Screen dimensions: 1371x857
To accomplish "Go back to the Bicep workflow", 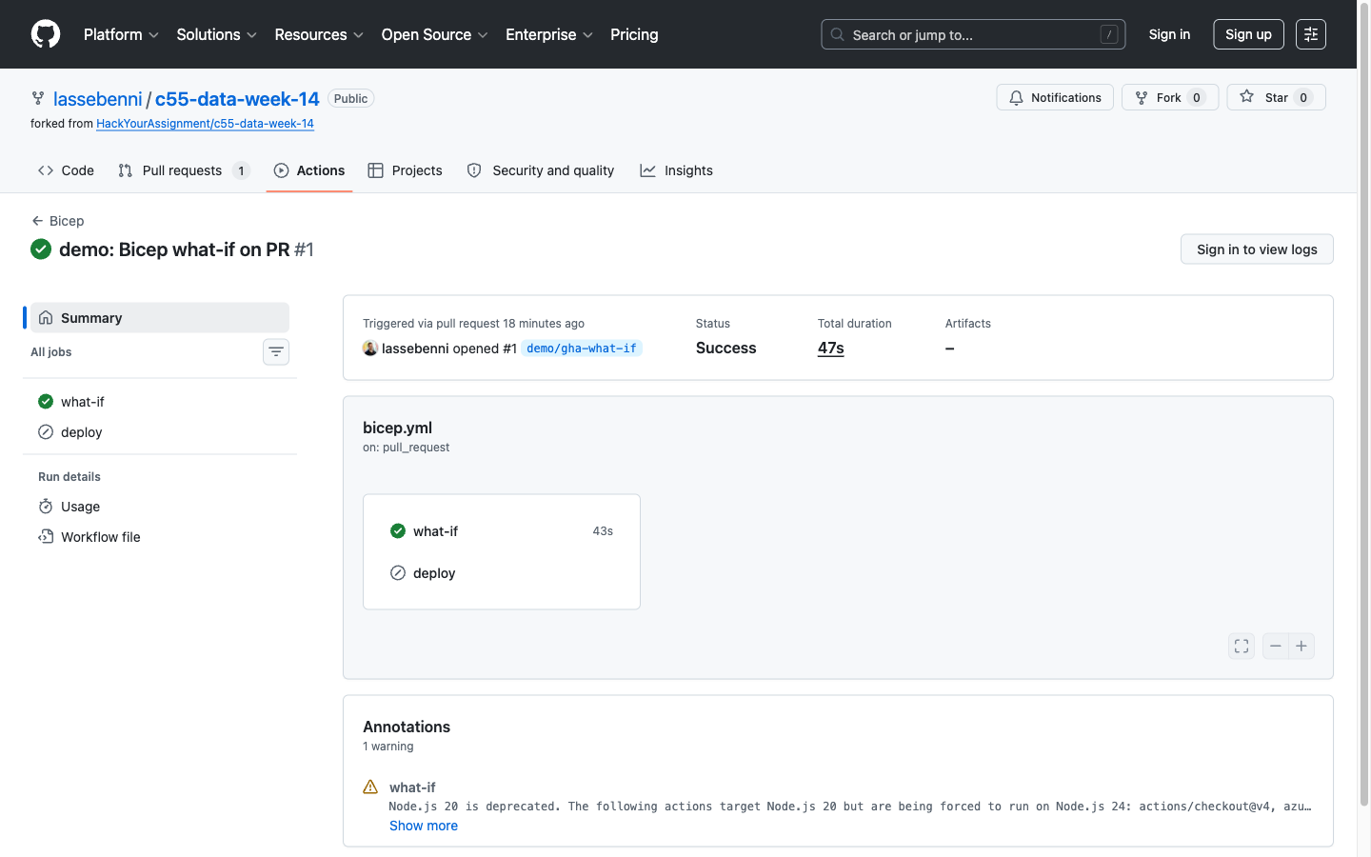I will pyautogui.click(x=58, y=221).
